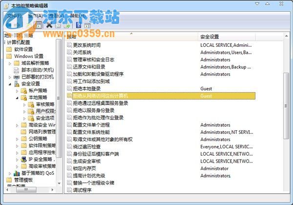This screenshot has height=205, width=293.
Task: Open Help via the blue question-mark icon
Action: [x=79, y=25]
